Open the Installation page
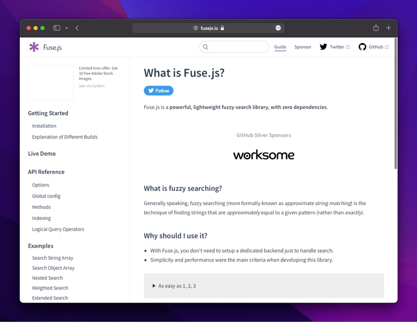This screenshot has width=417, height=322. (44, 125)
